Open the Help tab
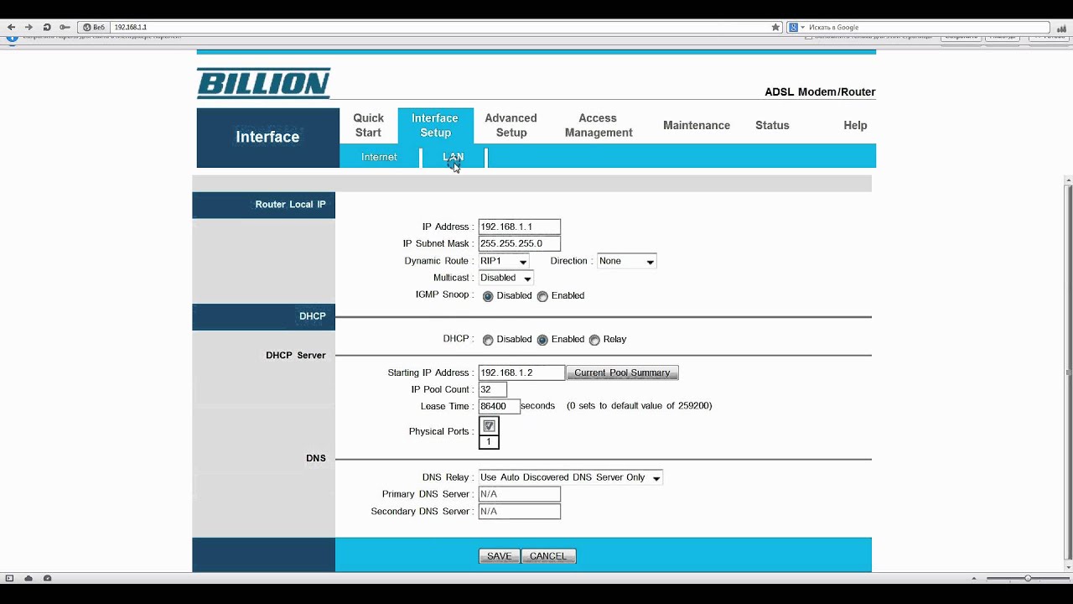The height and width of the screenshot is (604, 1073). pos(855,125)
